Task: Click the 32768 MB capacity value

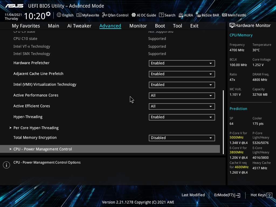Action: pos(260,95)
